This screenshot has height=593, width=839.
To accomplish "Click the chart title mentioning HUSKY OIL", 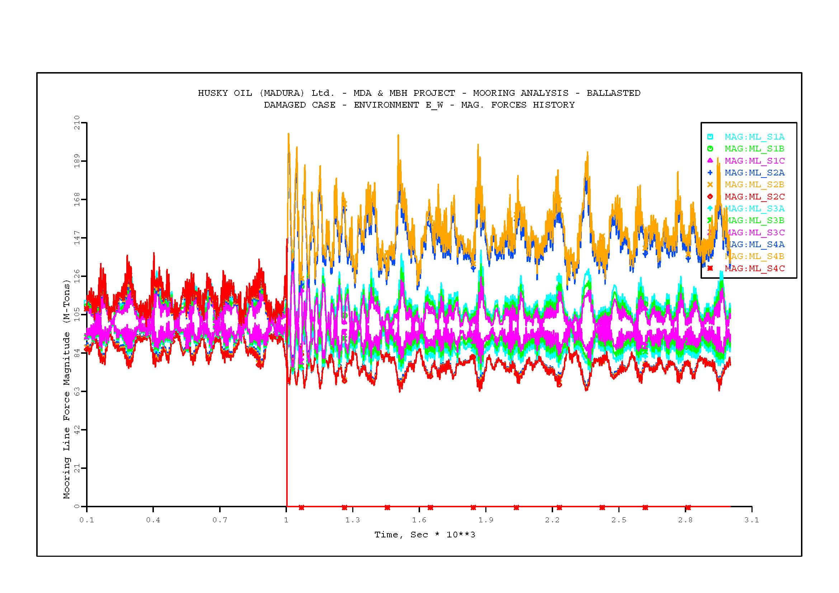I will point(419,93).
